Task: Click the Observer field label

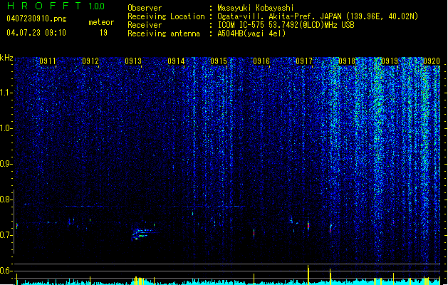Action: [145, 8]
